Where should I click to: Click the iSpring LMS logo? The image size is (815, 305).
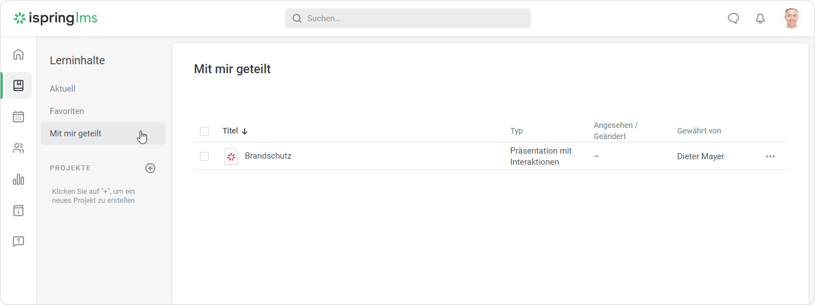tap(56, 18)
